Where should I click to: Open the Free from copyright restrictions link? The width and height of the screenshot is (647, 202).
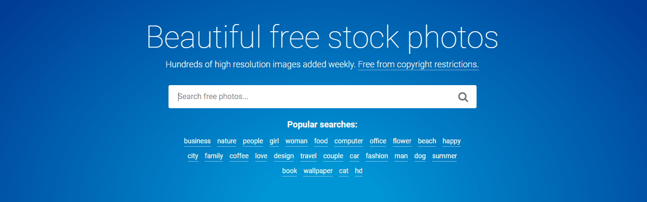click(418, 64)
